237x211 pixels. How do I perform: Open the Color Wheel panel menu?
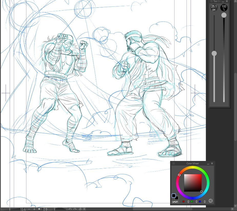173,163
